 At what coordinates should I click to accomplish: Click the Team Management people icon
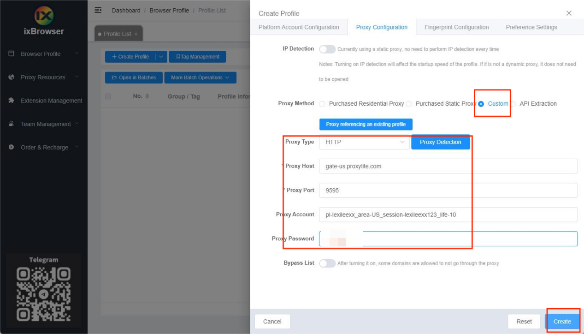click(12, 124)
